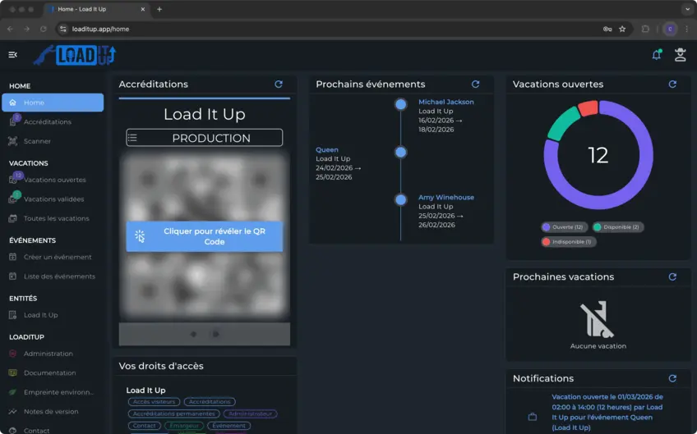Click to reveal the QR code
The width and height of the screenshot is (697, 434).
[204, 236]
